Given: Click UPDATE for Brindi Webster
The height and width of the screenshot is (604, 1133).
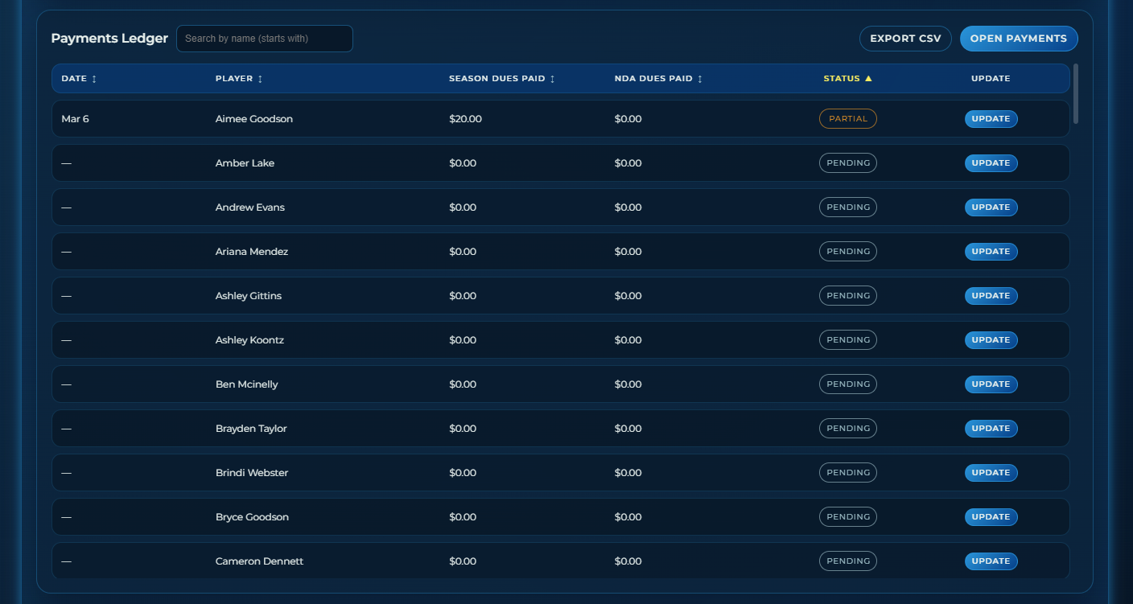Looking at the screenshot, I should click(991, 472).
